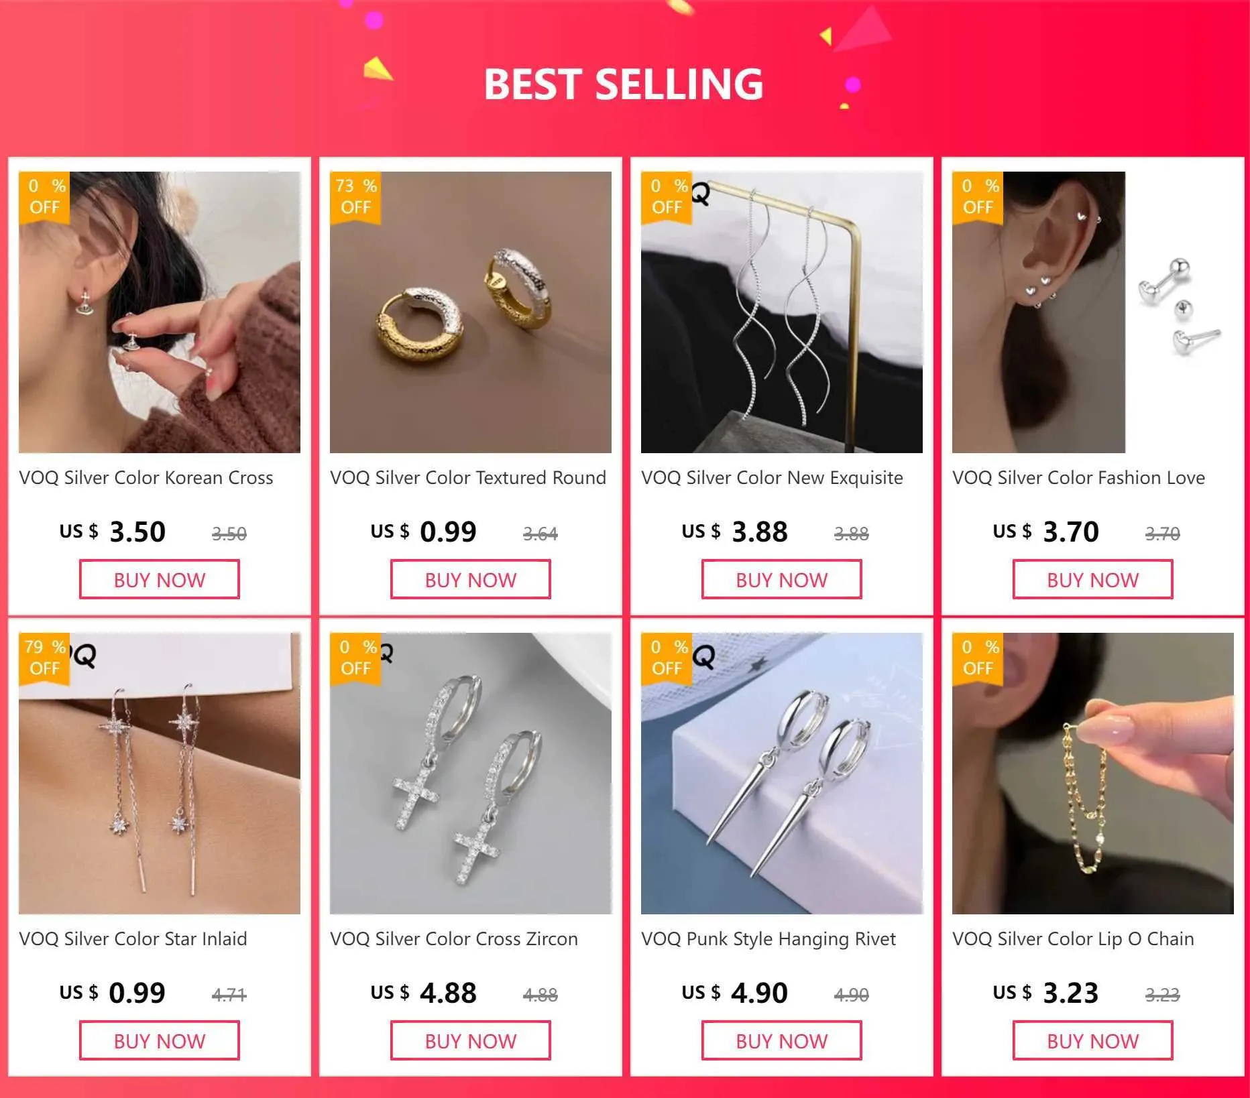Click BUY NOW under the 3.88 threader earrings

point(782,580)
